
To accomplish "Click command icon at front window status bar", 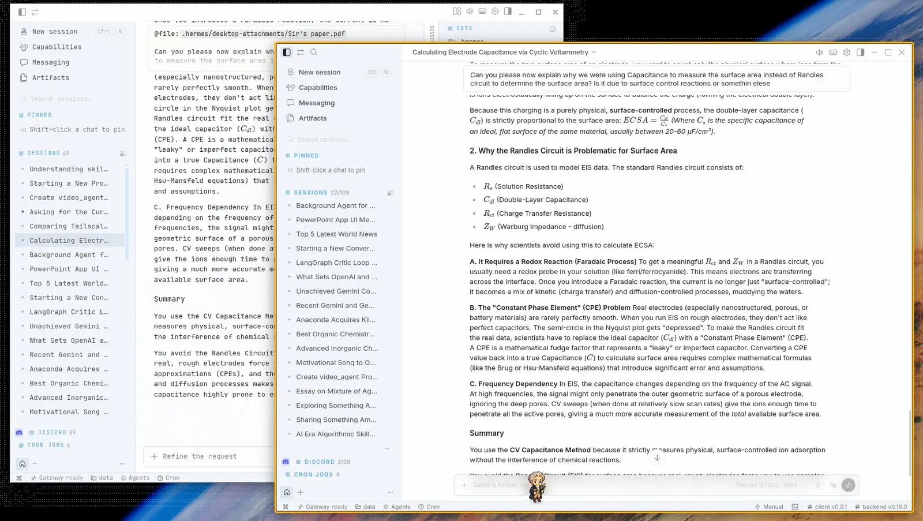I will [286, 507].
